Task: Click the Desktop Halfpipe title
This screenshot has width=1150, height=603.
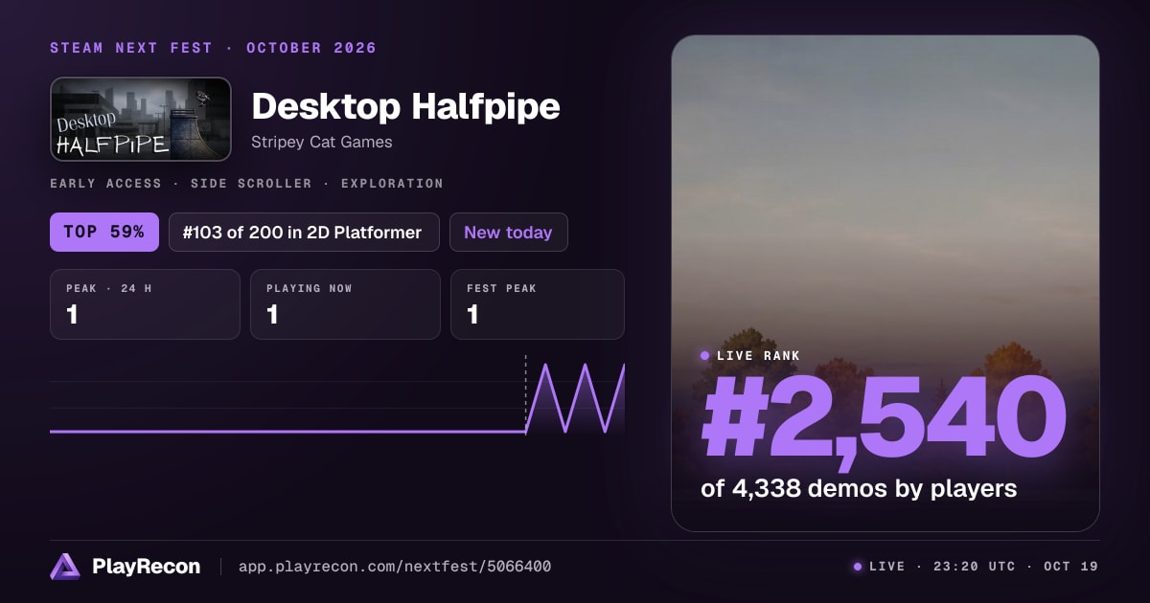Action: click(x=405, y=106)
